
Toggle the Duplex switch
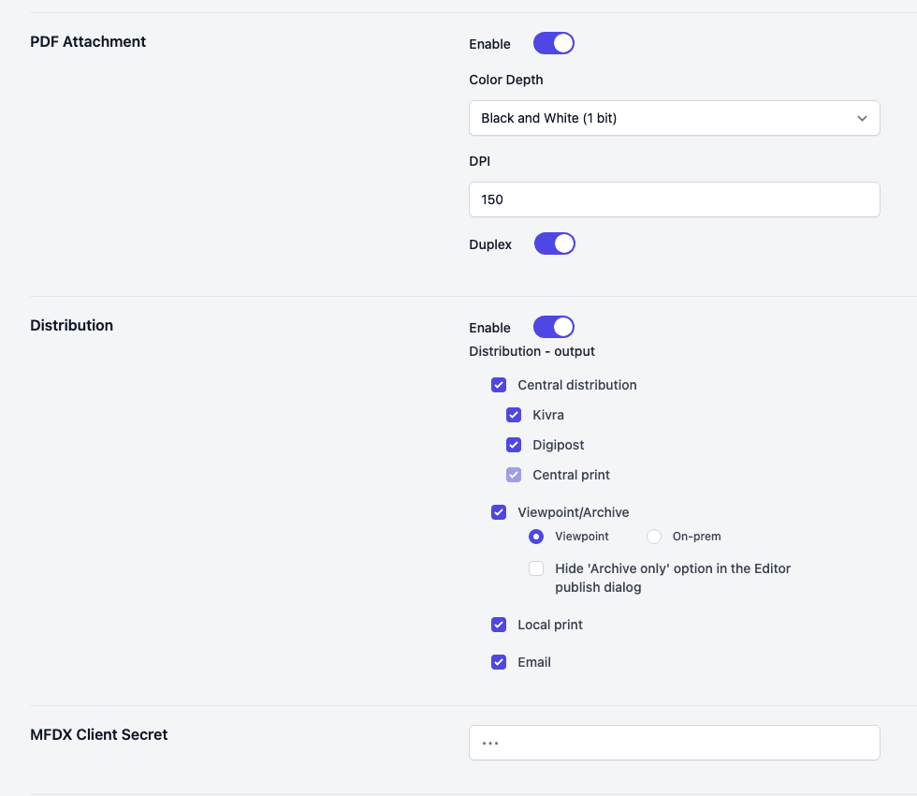pos(554,244)
